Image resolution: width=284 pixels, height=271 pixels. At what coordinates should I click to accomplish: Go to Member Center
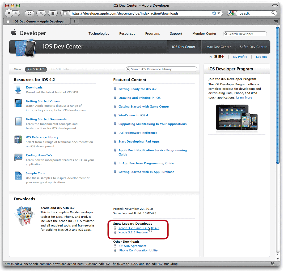tap(204, 34)
